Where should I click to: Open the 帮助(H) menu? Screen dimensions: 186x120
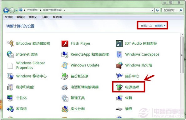[57, 17]
